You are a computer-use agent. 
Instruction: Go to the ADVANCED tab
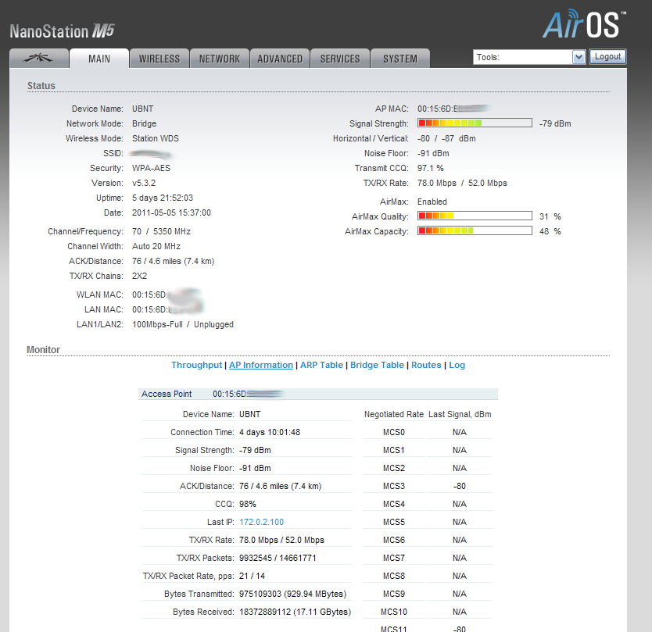tap(280, 59)
